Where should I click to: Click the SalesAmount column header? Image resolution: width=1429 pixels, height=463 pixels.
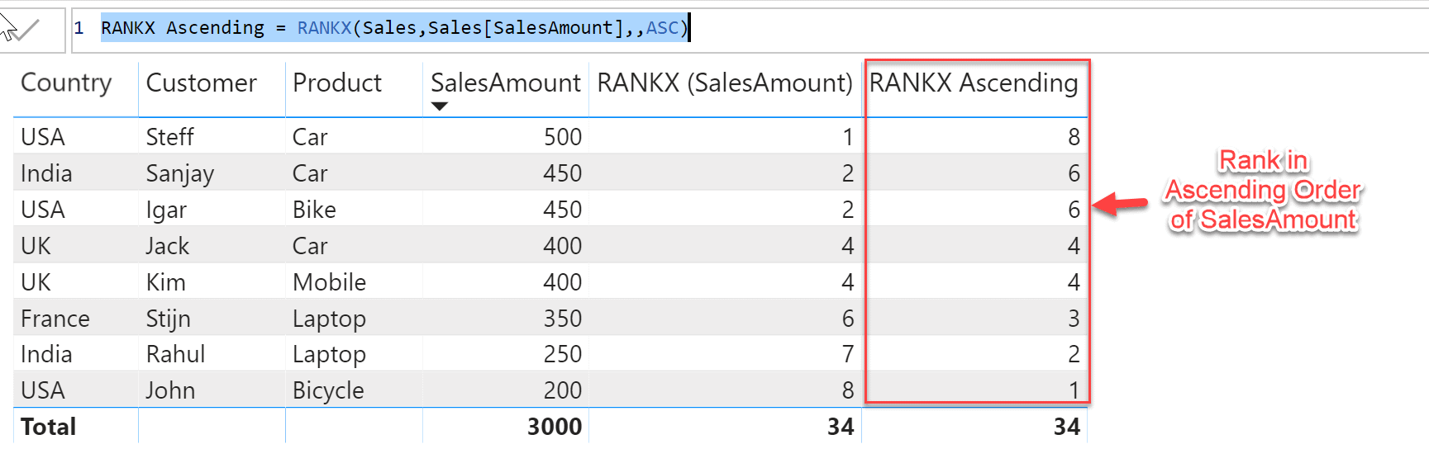(505, 83)
